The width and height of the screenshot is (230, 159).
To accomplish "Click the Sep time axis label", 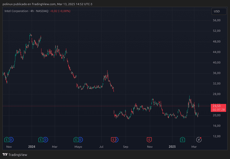I will pos(126,147).
